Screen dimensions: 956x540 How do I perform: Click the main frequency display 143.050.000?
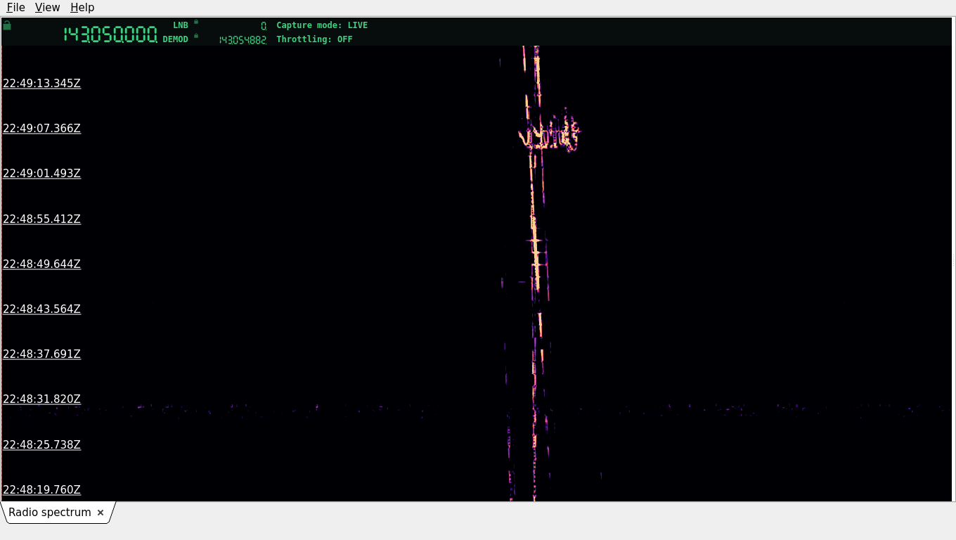[x=110, y=34]
